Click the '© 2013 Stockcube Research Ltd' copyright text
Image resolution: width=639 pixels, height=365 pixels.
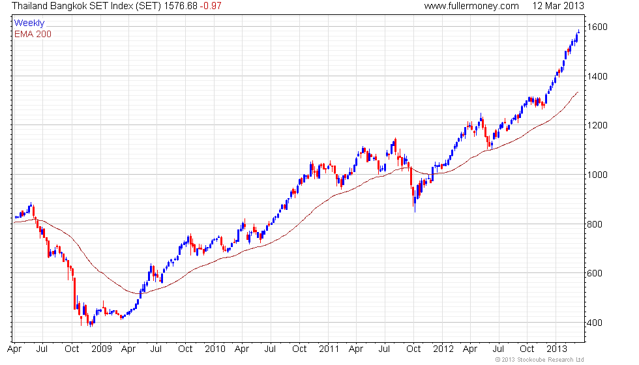[x=540, y=360]
